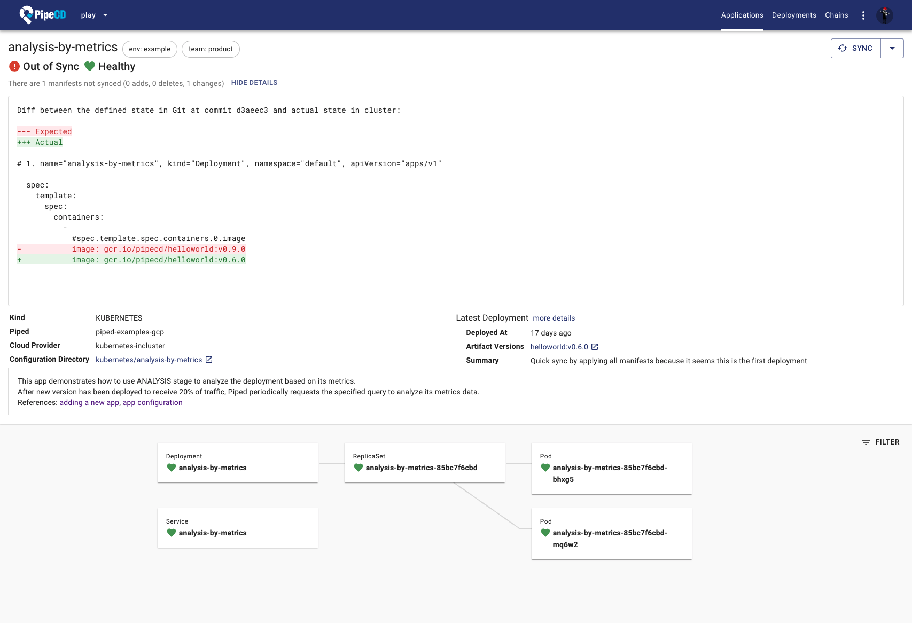
Task: Collapse details via HIDE DETAILS
Action: pos(254,82)
